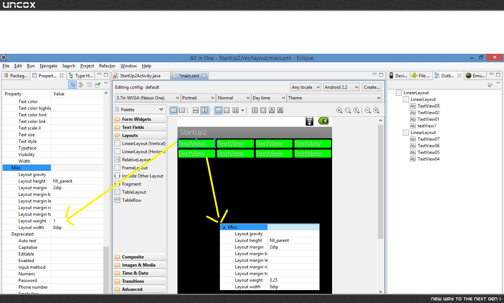The height and width of the screenshot is (303, 504).
Task: Open the File menu
Action: coord(6,66)
